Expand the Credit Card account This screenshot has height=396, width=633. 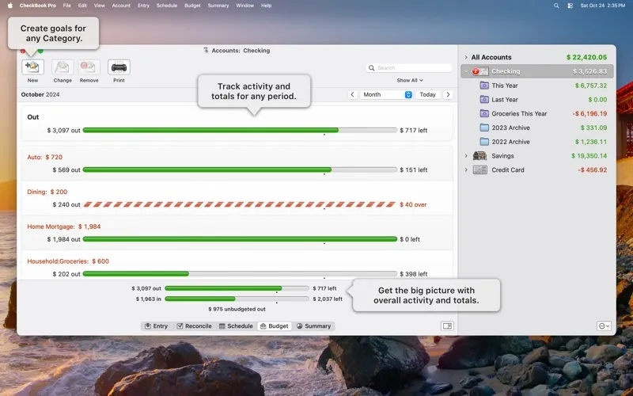click(x=466, y=169)
